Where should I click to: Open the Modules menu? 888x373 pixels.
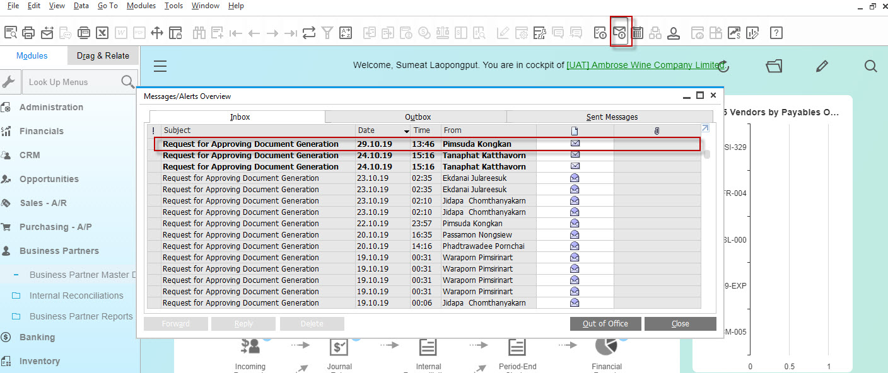coord(141,6)
